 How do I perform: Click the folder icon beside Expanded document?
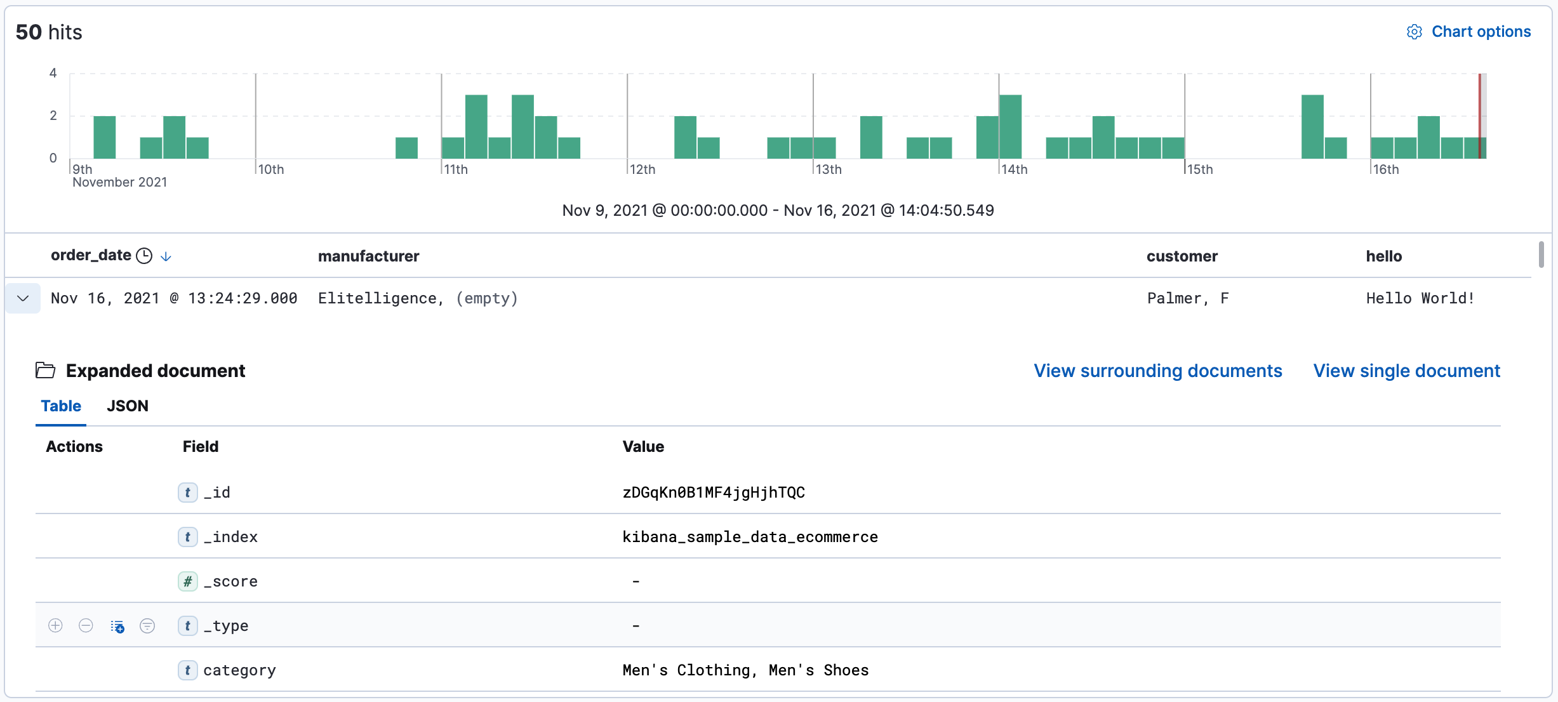(x=45, y=371)
